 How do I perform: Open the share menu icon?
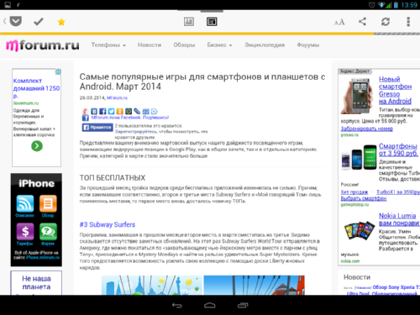pyautogui.click(x=362, y=22)
